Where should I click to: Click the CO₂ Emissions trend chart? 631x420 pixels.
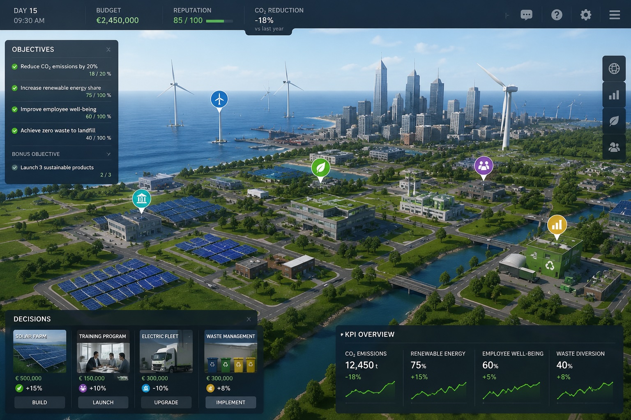370,390
